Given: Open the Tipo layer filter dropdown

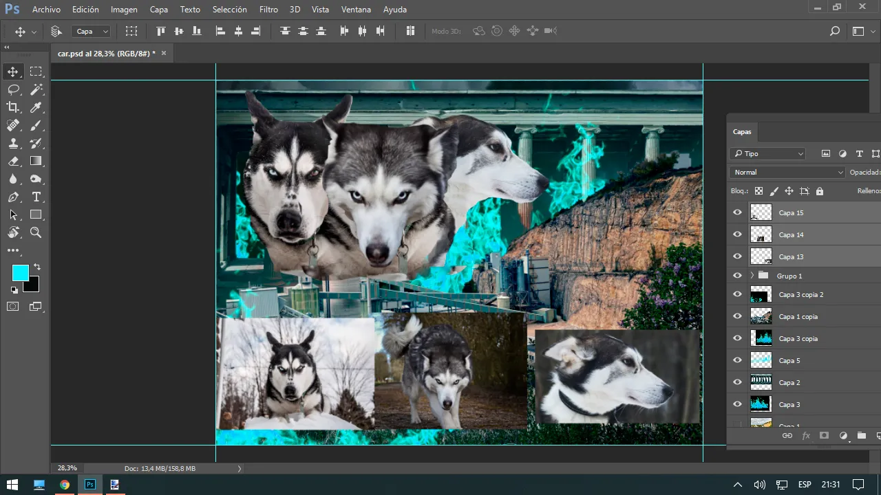Looking at the screenshot, I should point(767,154).
